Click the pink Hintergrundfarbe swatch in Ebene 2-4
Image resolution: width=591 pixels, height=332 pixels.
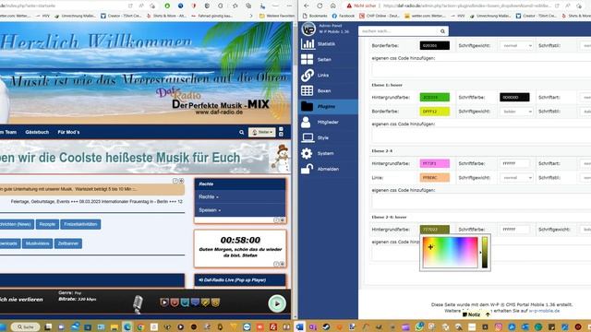point(435,163)
